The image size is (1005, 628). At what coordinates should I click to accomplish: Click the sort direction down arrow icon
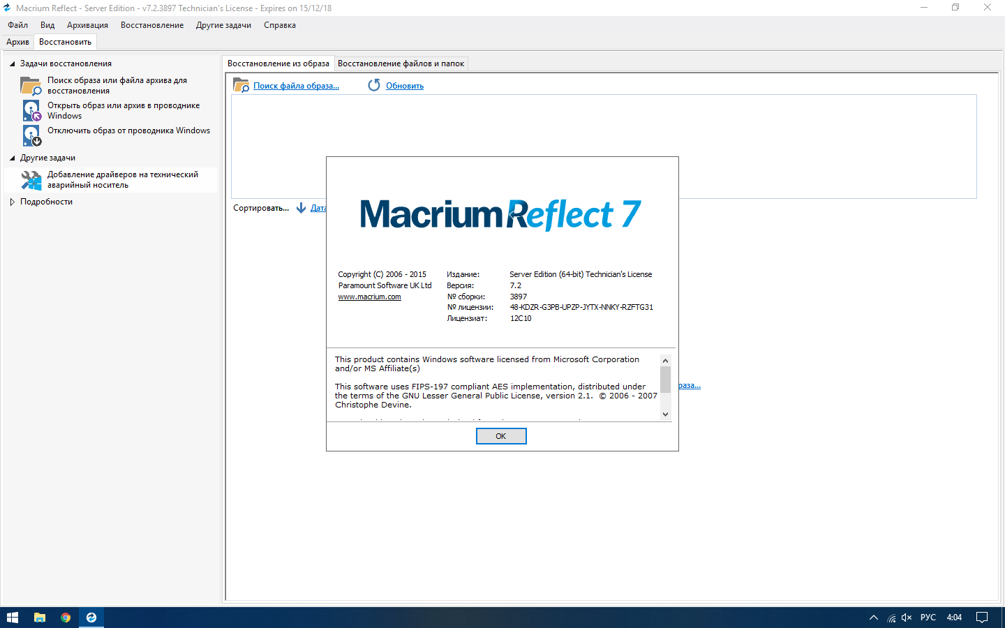pos(301,208)
